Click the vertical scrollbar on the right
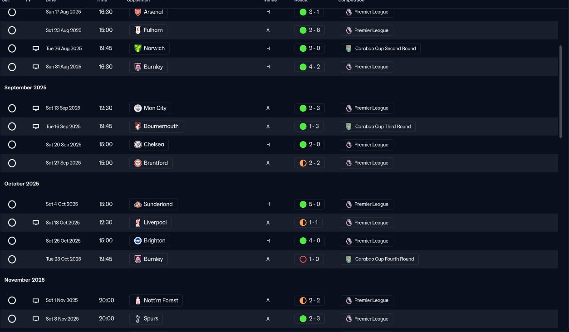This screenshot has height=332, width=569. pos(561,91)
